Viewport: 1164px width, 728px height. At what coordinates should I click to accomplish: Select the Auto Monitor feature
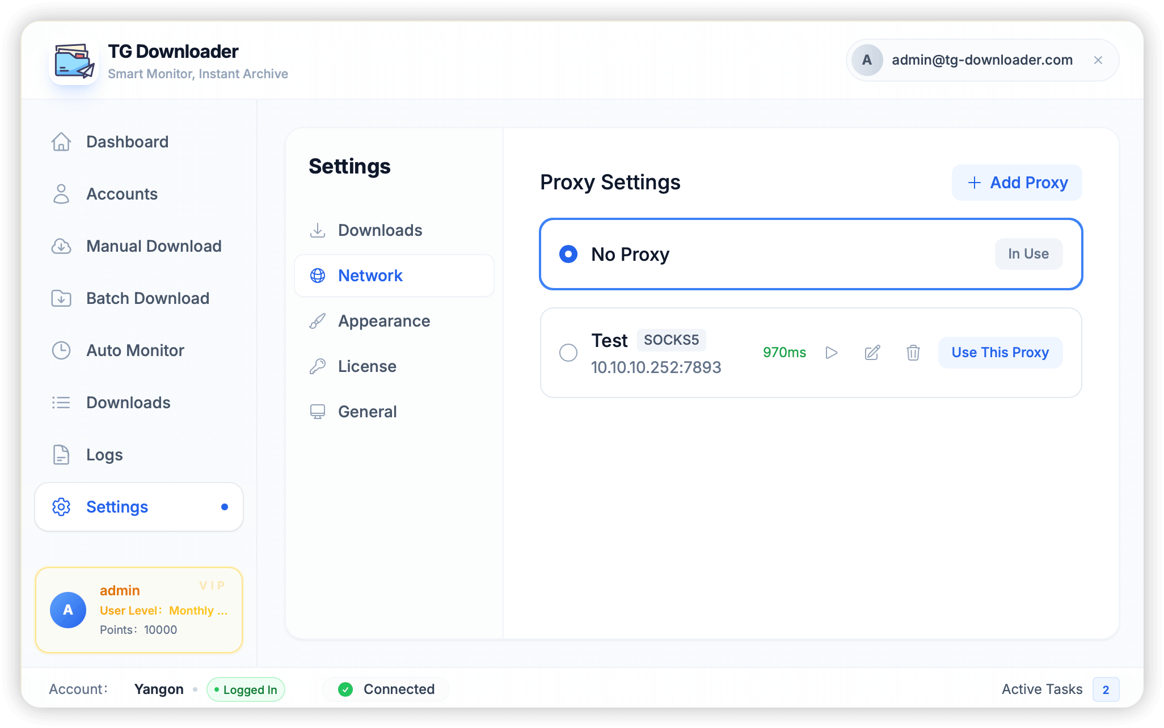pos(135,350)
